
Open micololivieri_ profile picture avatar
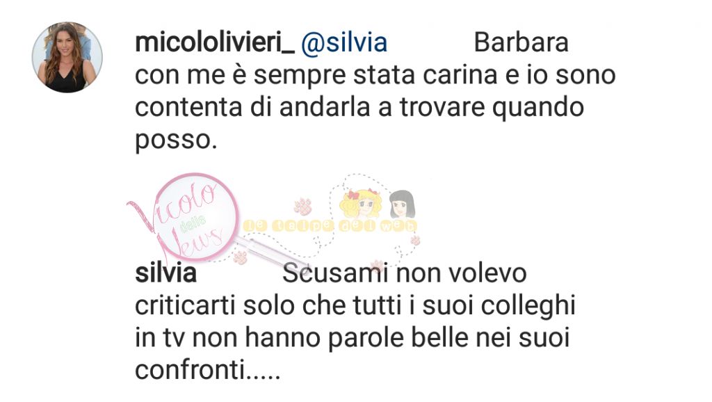pos(67,57)
